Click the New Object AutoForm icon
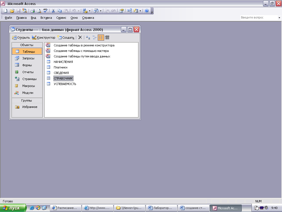The height and width of the screenshot is (212, 282). pyautogui.click(x=136, y=11)
